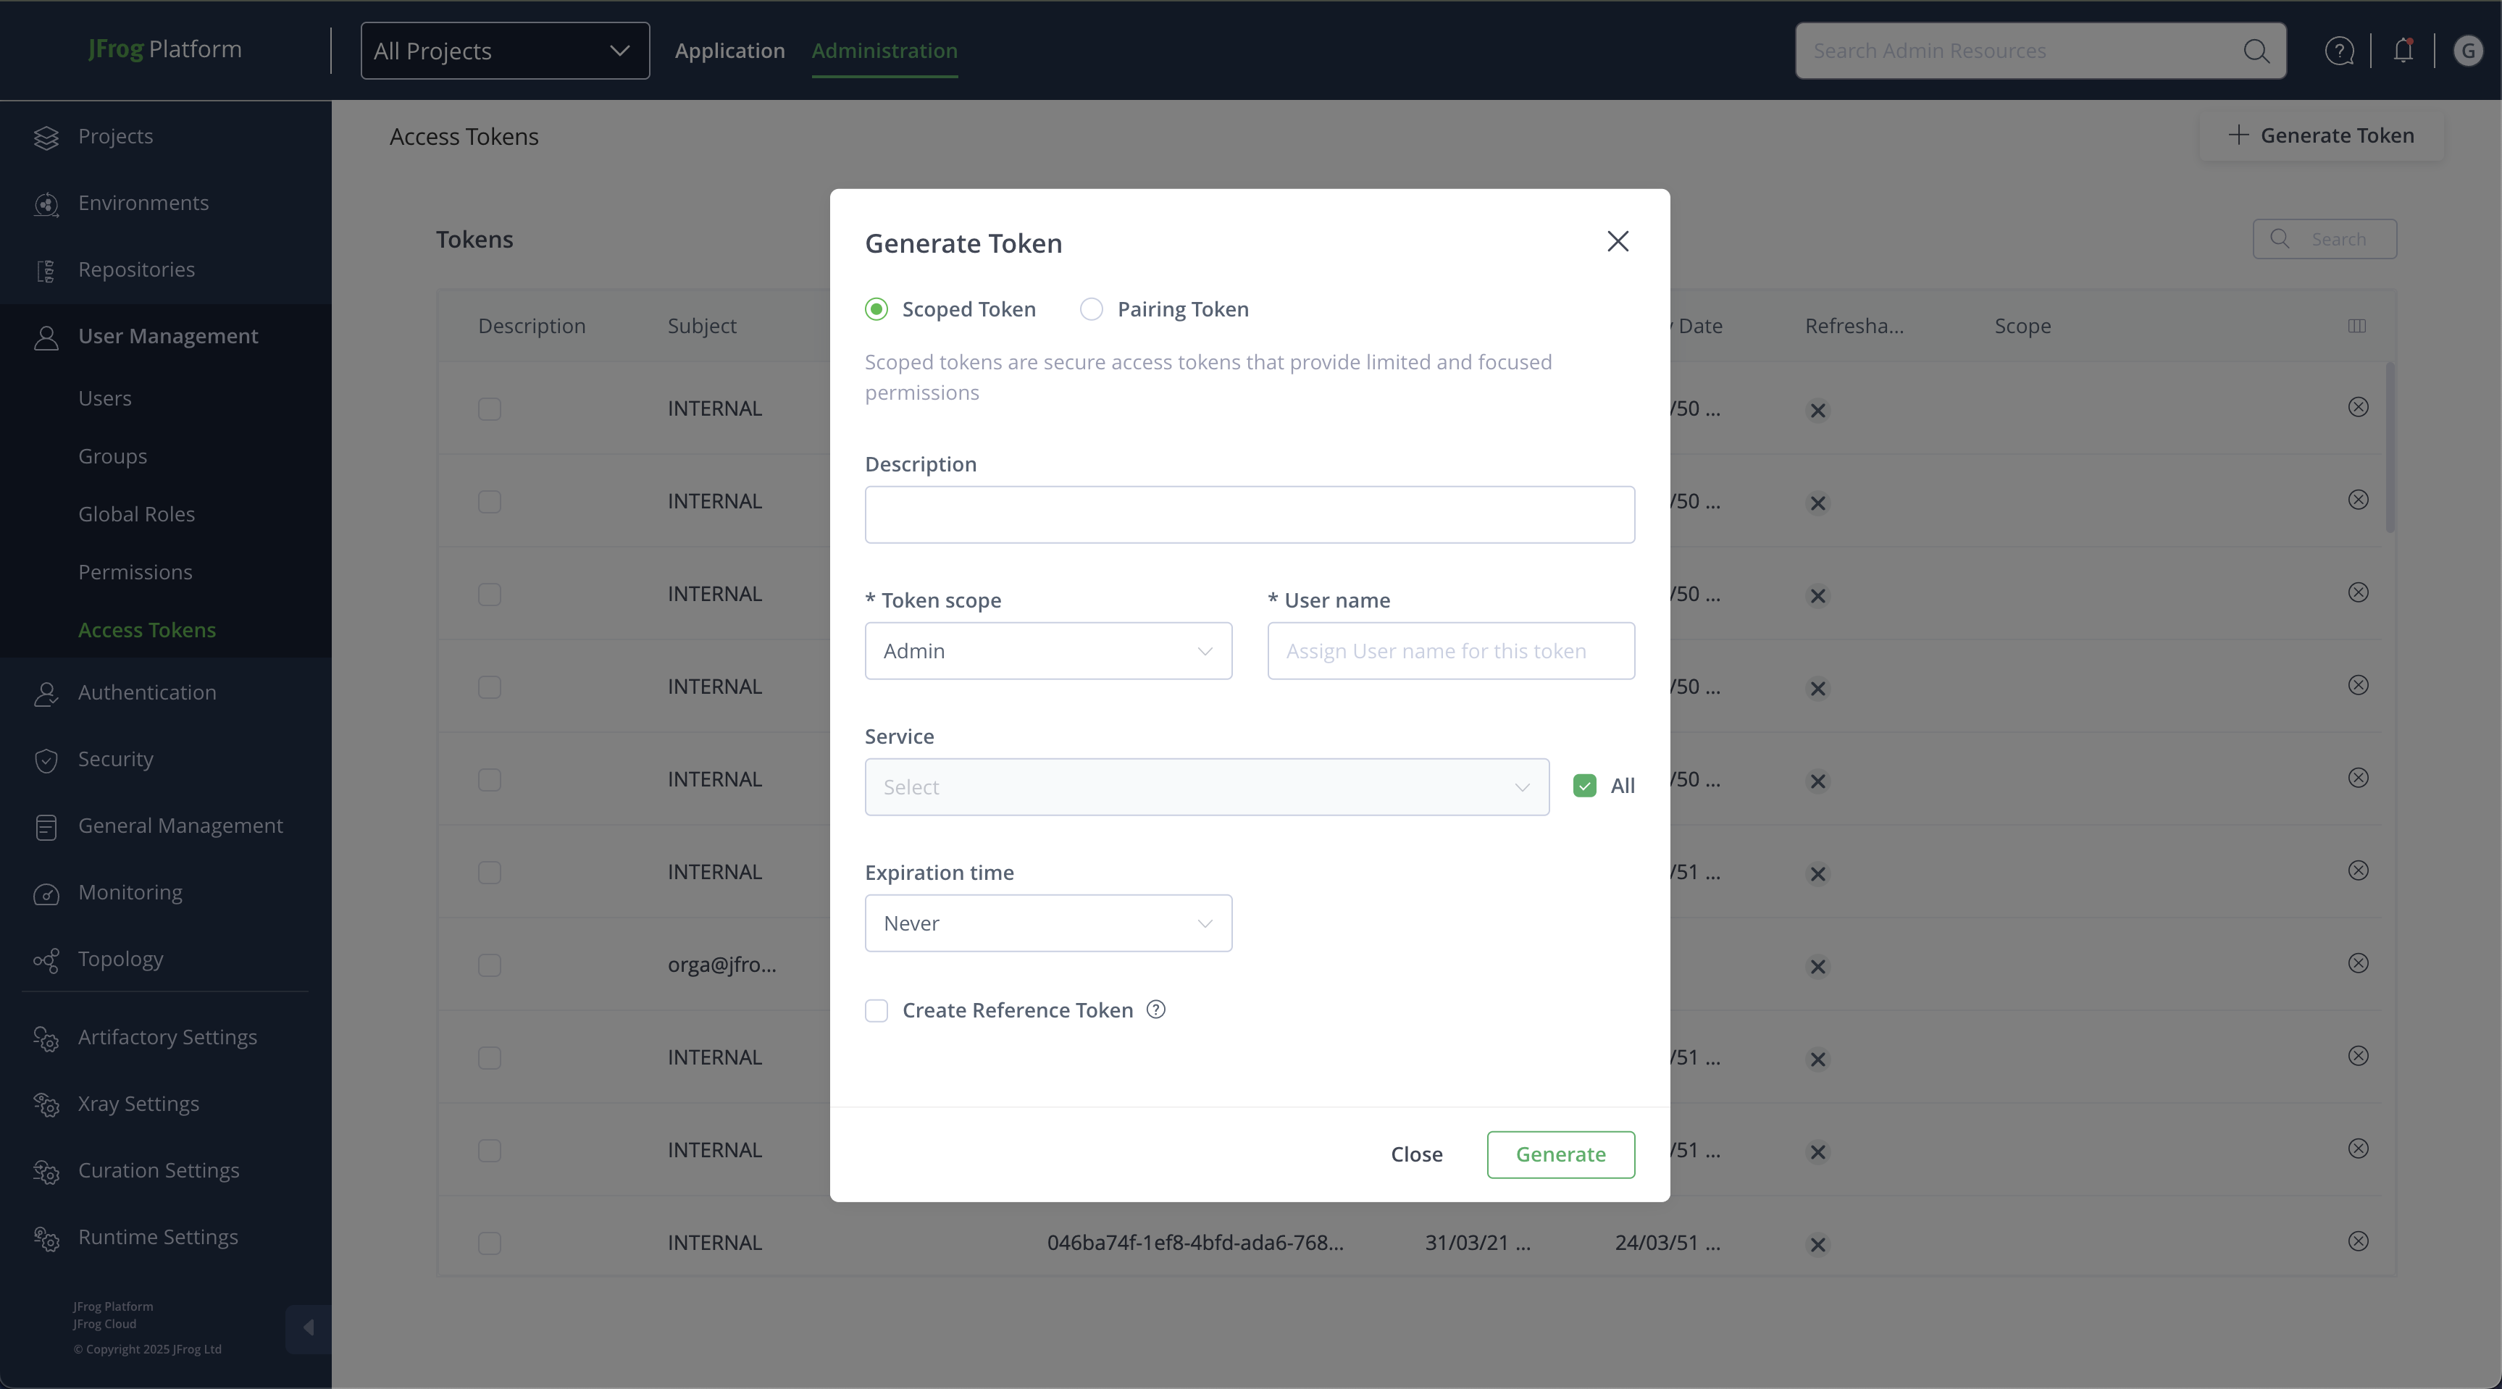Viewport: 2502px width, 1389px height.
Task: Click Close to dismiss the dialog
Action: (1416, 1154)
